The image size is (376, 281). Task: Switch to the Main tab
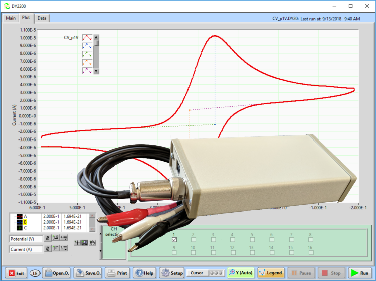[x=11, y=18]
